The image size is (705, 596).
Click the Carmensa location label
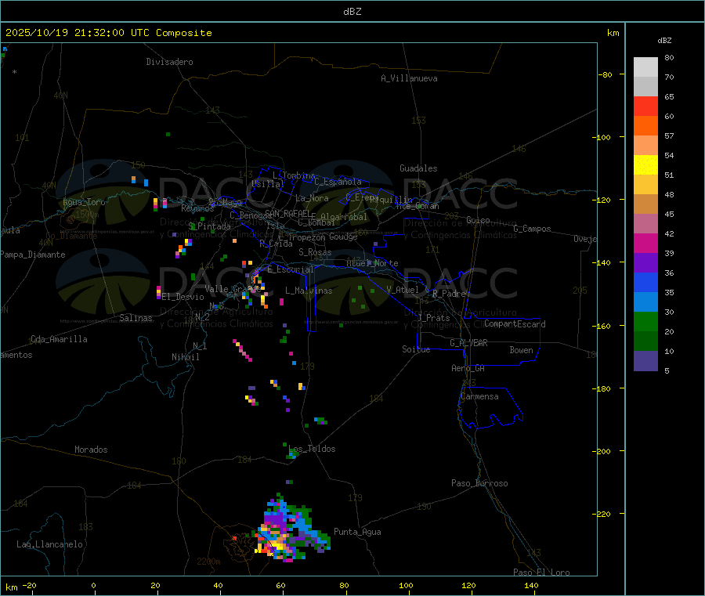pos(479,396)
